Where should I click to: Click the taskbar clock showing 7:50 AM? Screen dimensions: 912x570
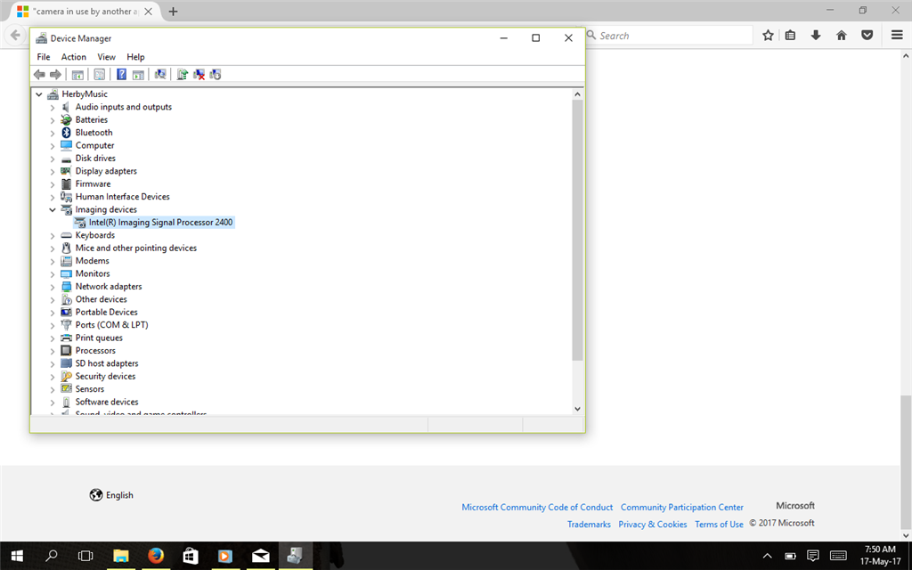click(880, 556)
